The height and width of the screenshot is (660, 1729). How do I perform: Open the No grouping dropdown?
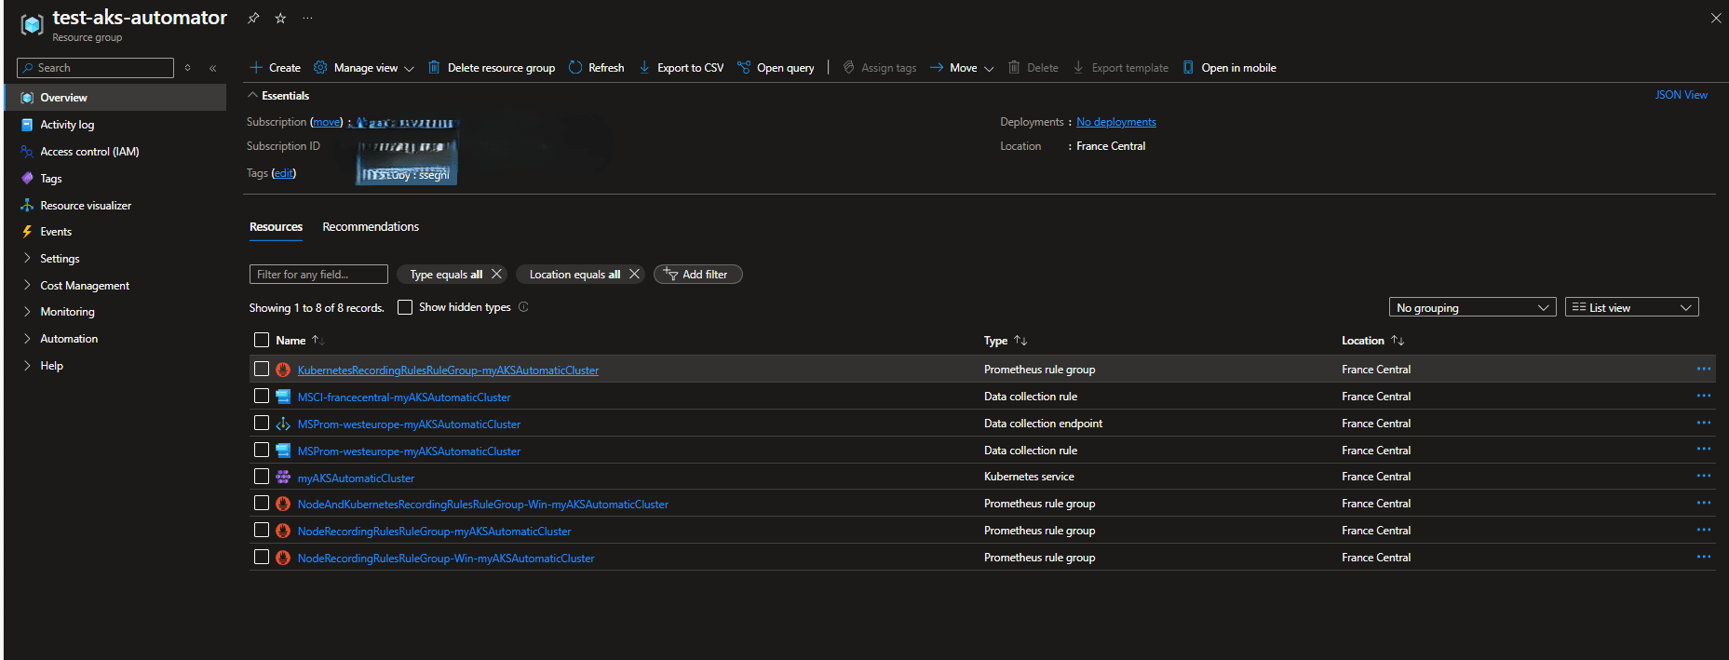point(1472,307)
